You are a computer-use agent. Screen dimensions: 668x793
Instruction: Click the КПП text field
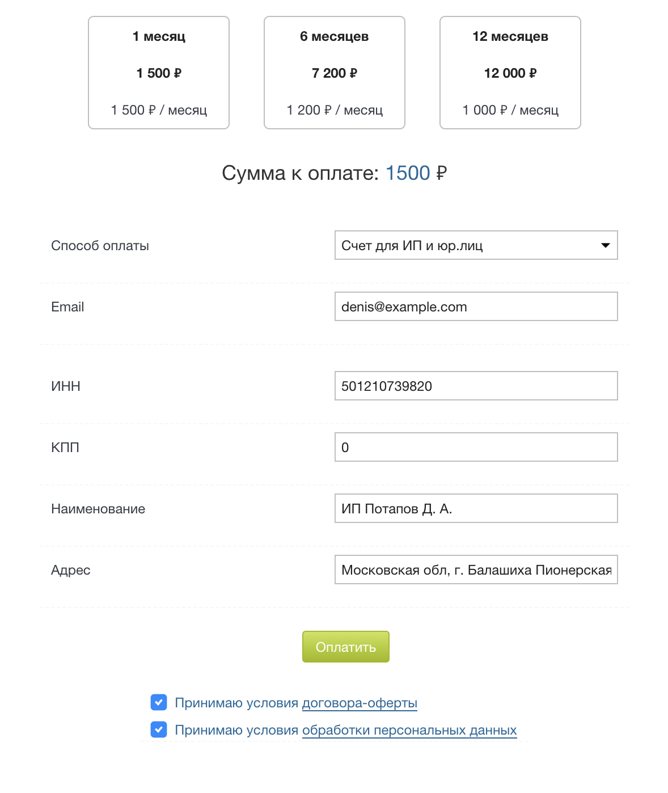click(x=476, y=447)
